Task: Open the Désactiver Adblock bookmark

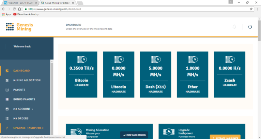Action: 27,14
